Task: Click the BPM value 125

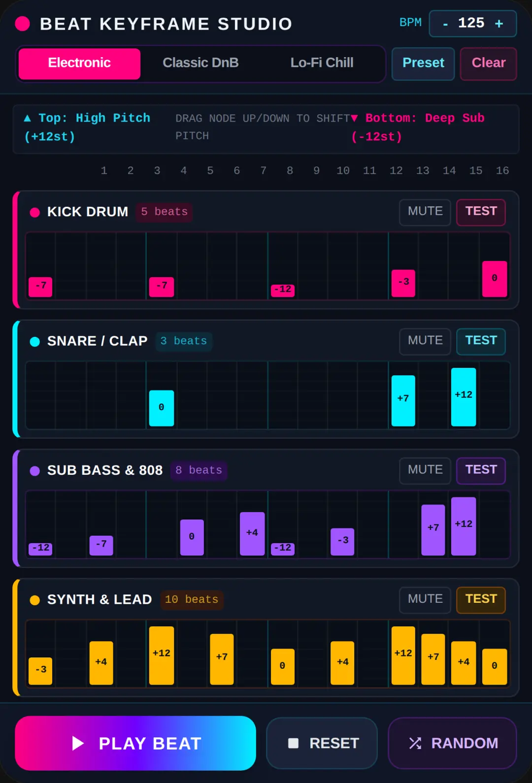Action: tap(471, 23)
